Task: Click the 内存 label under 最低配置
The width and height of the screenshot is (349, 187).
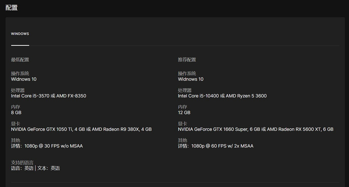Action: (x=15, y=107)
